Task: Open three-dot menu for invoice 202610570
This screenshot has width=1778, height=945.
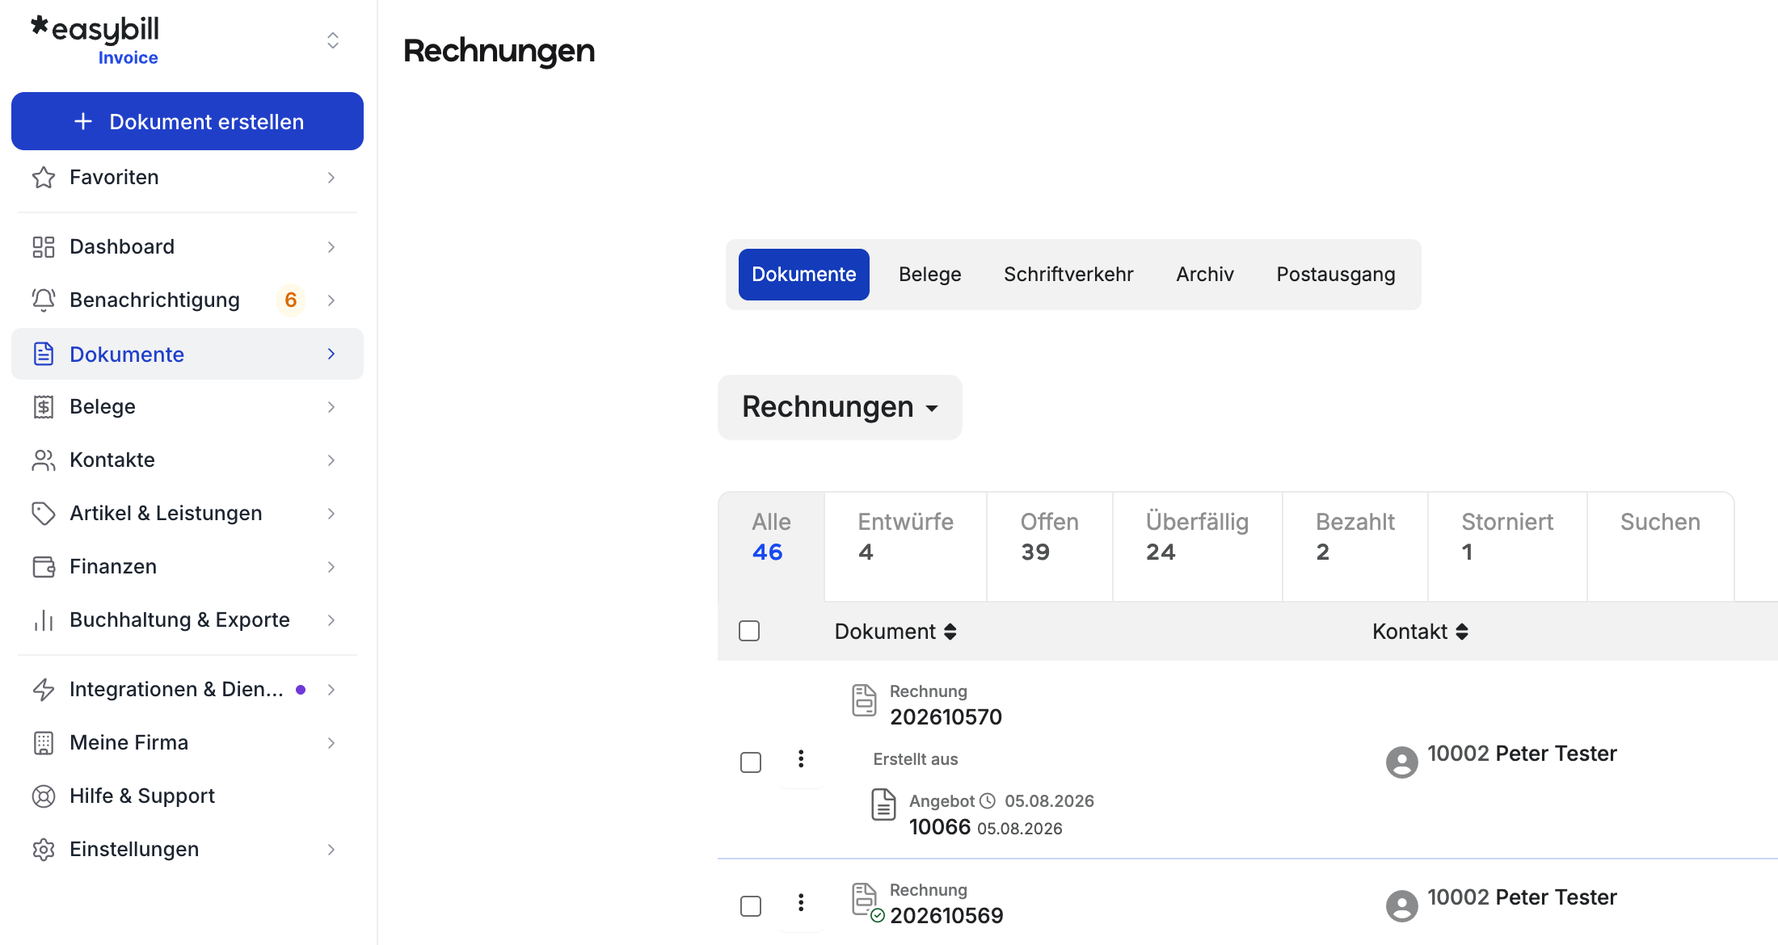Action: 801,759
